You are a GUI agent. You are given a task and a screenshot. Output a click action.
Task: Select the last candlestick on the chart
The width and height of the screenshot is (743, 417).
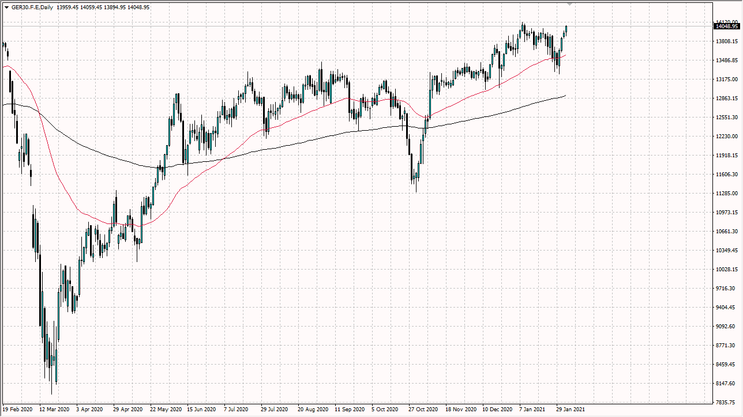(566, 30)
